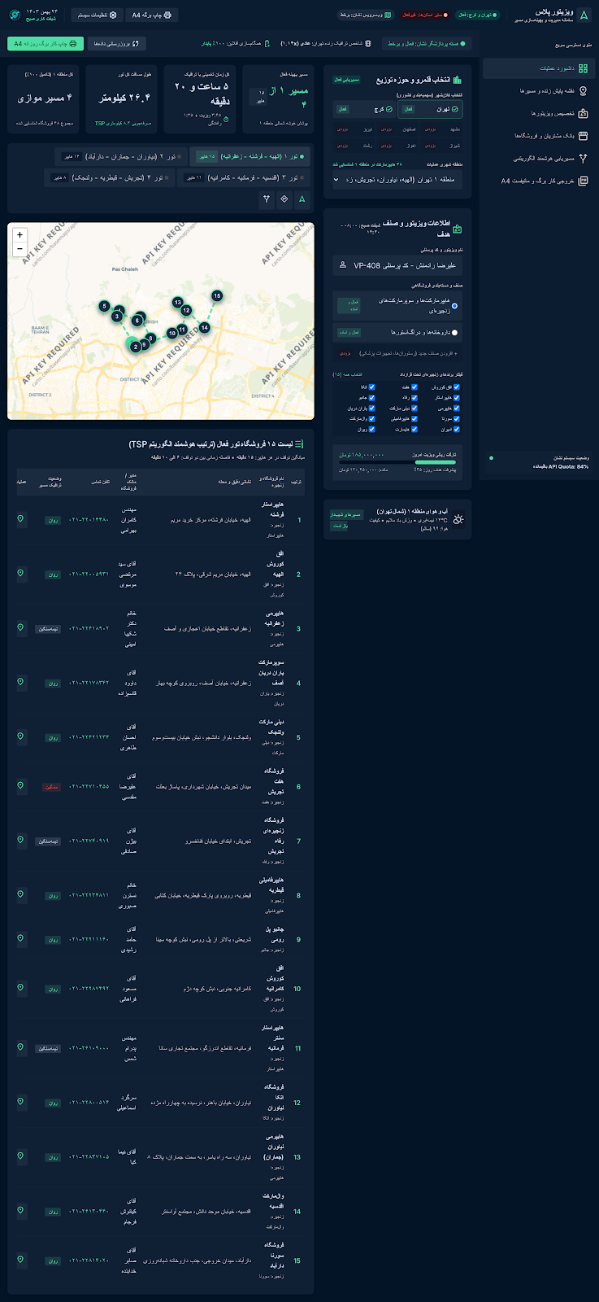Click location pin icon for store row 8
The height and width of the screenshot is (1302, 599).
point(20,894)
